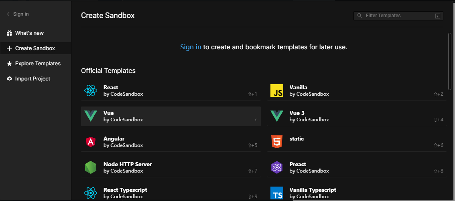Click the blue Sign in link
Screen dimensions: 455x201
coord(191,47)
